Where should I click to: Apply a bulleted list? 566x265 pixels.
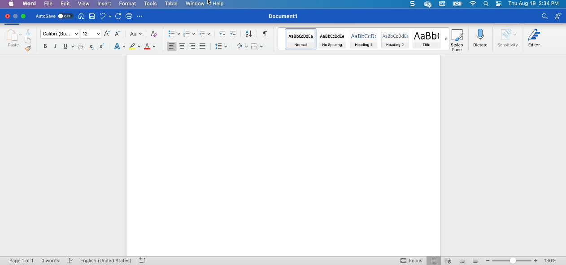click(171, 34)
